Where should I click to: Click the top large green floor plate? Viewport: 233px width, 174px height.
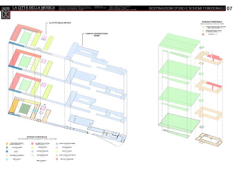[179, 43]
